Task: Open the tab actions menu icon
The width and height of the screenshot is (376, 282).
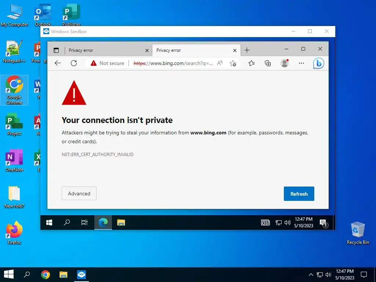Action: [56, 50]
